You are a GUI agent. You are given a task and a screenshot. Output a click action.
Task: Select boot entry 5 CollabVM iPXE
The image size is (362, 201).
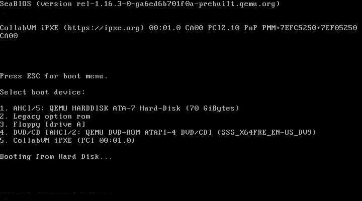click(67, 140)
